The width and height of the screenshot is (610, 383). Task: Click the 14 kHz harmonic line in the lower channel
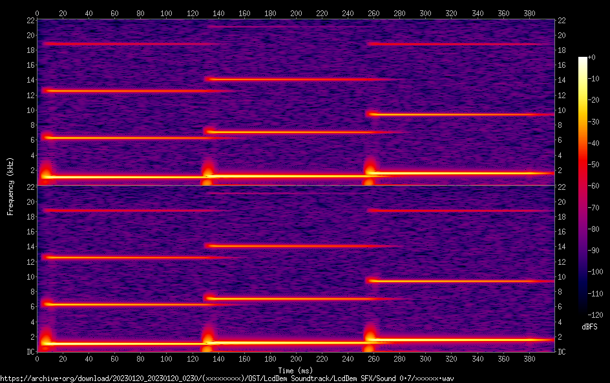click(291, 246)
